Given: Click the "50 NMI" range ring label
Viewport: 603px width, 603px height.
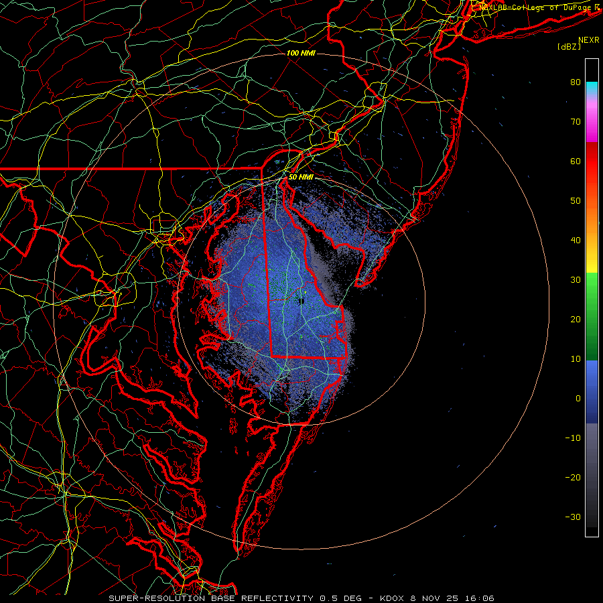Looking at the screenshot, I should tap(301, 178).
